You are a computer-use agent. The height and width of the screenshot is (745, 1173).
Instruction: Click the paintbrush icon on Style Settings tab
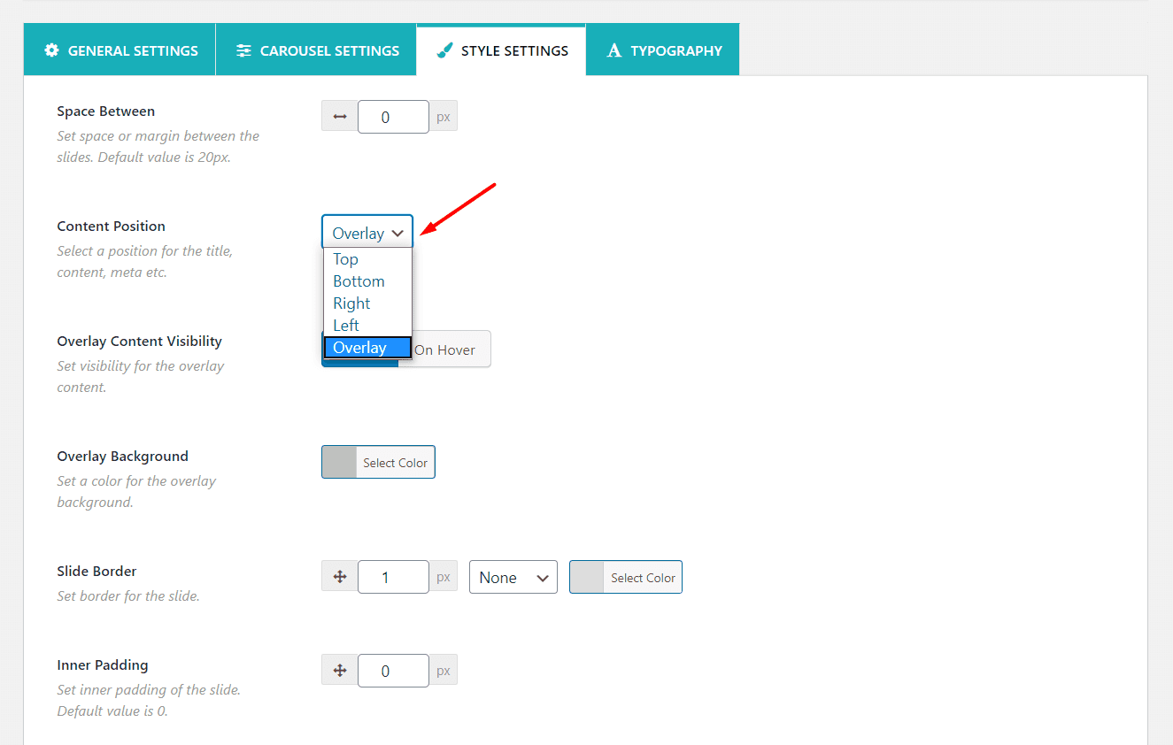445,50
